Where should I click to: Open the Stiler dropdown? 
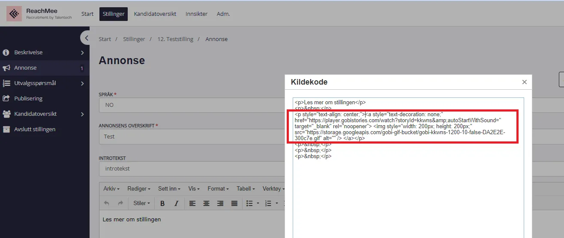click(x=141, y=203)
